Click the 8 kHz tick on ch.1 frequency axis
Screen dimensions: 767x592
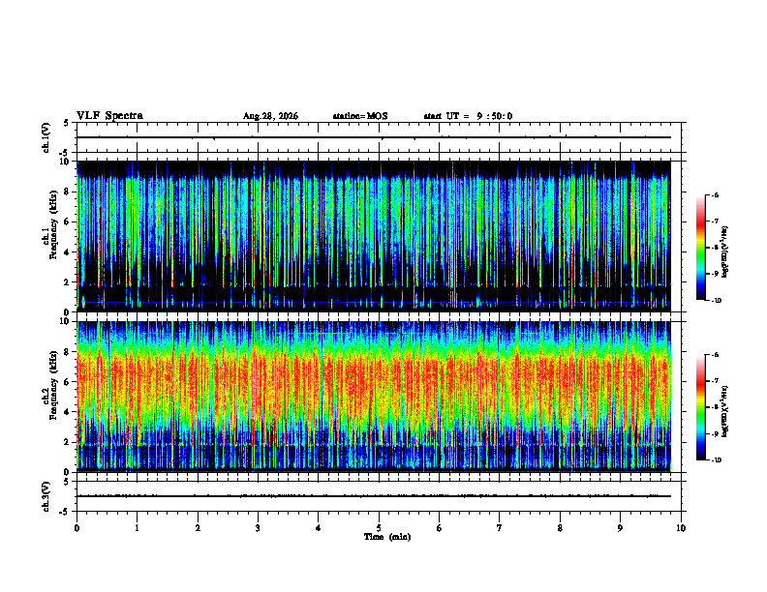pyautogui.click(x=67, y=192)
